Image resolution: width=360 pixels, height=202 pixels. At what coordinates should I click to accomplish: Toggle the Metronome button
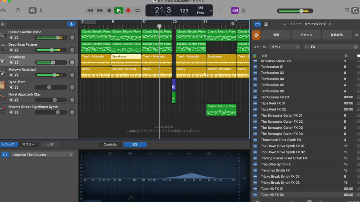[243, 10]
